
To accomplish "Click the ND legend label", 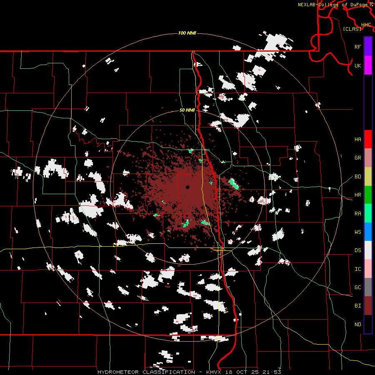I will pyautogui.click(x=358, y=325).
